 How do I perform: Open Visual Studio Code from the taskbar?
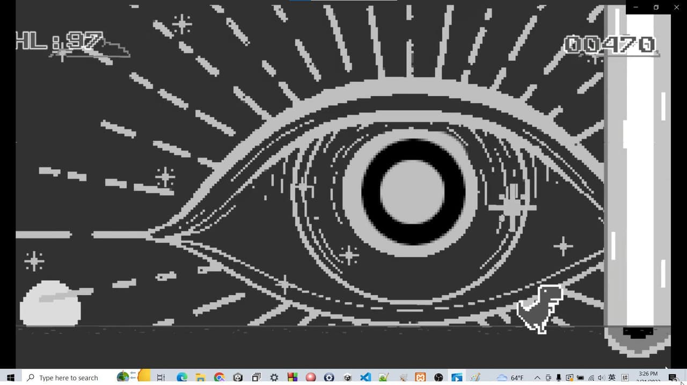point(365,377)
